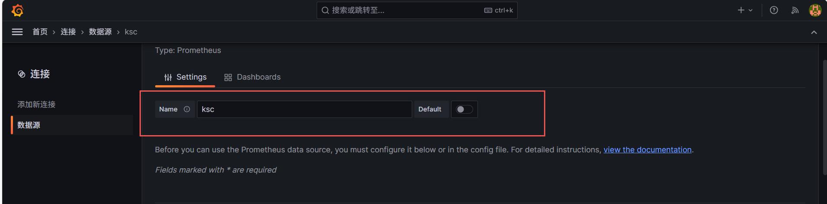Open the help question mark icon

[x=774, y=10]
